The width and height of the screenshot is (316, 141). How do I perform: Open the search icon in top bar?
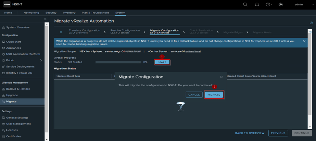[245, 5]
